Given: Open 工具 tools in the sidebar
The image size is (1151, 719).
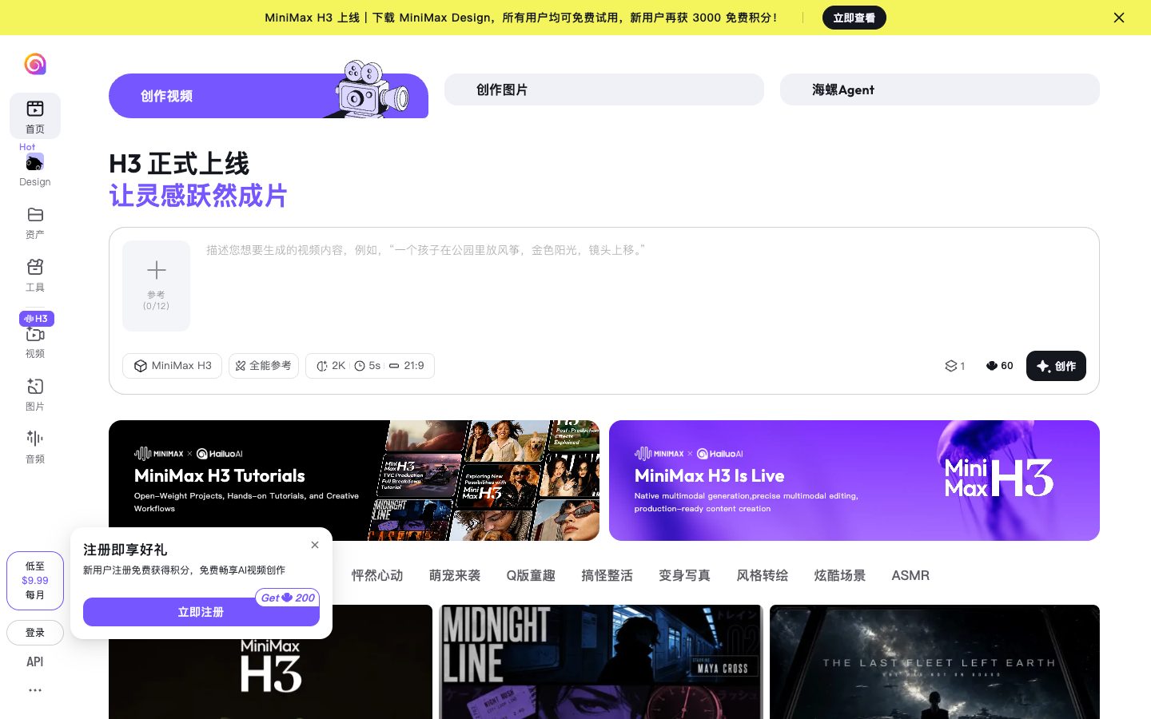Looking at the screenshot, I should tap(35, 276).
